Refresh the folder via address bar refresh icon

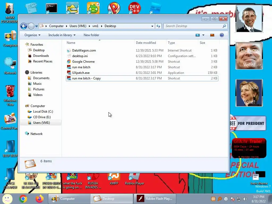158,26
